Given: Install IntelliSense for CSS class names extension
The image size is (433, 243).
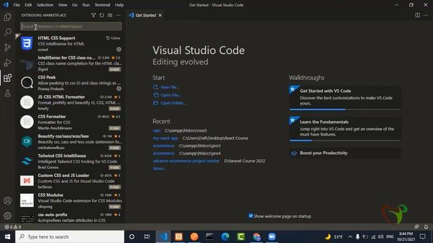Looking at the screenshot, I should point(114,69).
